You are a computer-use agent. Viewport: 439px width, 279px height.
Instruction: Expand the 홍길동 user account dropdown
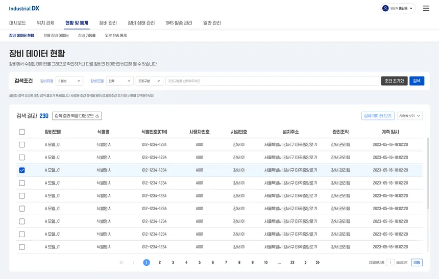(398, 8)
